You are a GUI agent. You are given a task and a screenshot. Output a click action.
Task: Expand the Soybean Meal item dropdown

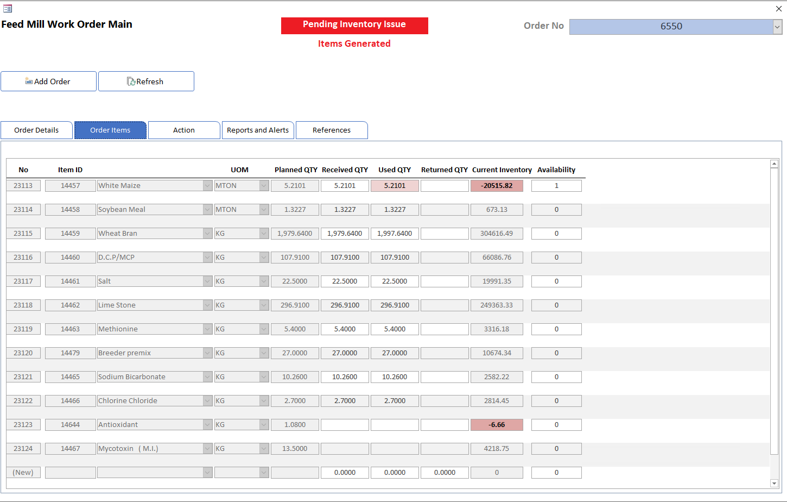click(x=207, y=210)
